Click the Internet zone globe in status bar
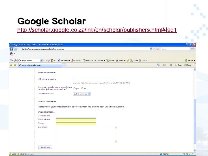Image resolution: width=208 pixels, height=156 pixels. 161,154
